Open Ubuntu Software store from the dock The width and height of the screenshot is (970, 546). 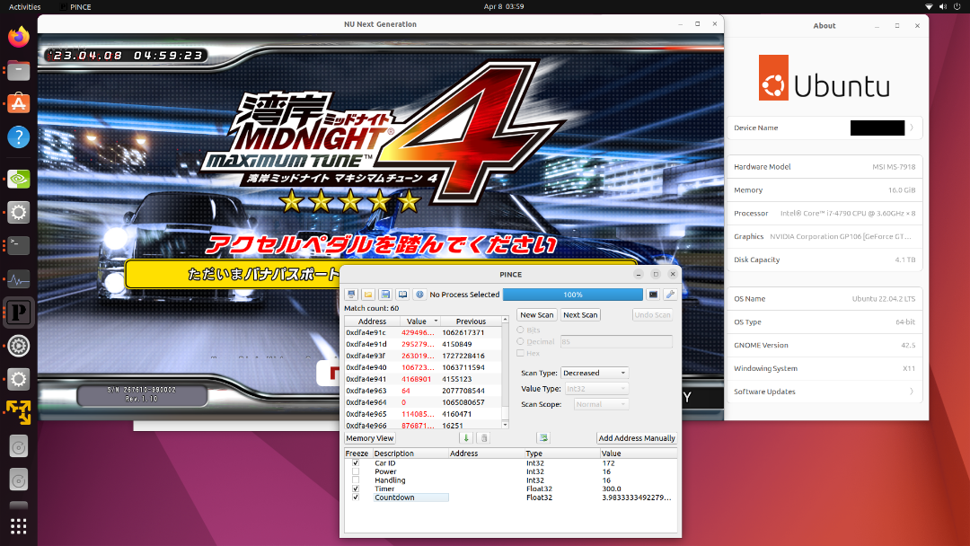tap(19, 104)
